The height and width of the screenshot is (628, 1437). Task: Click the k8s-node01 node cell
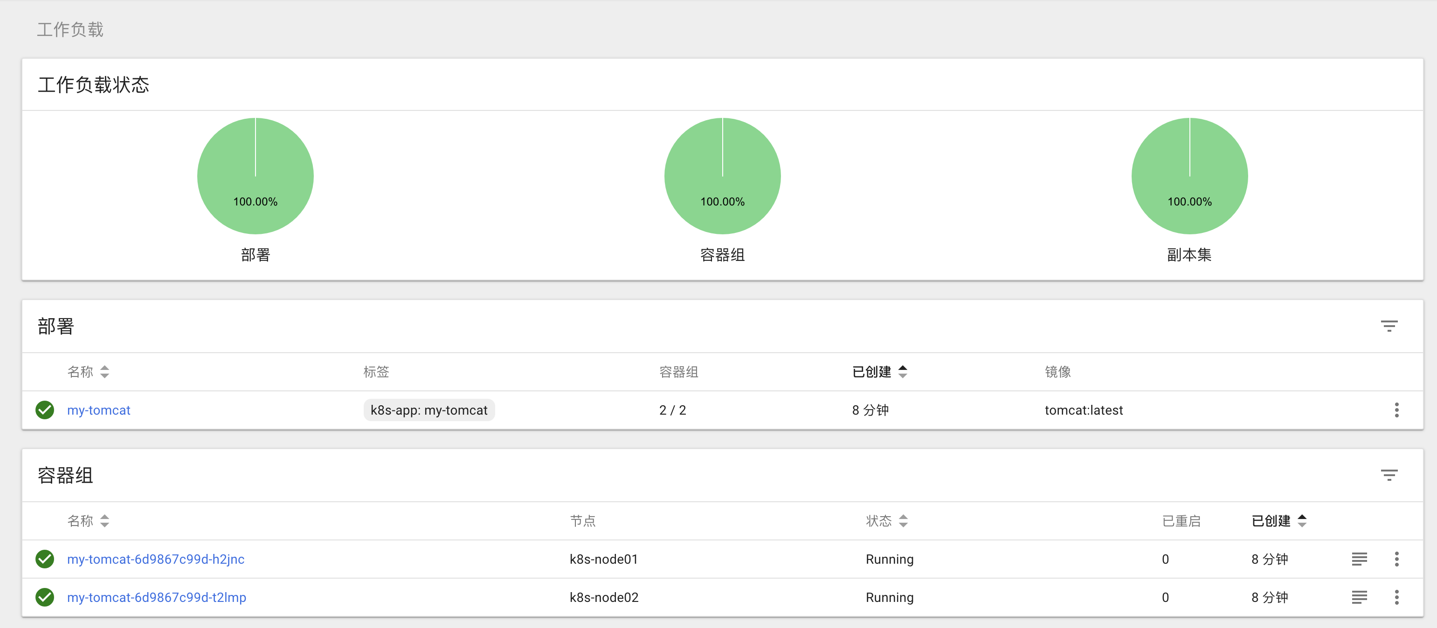[x=604, y=559]
